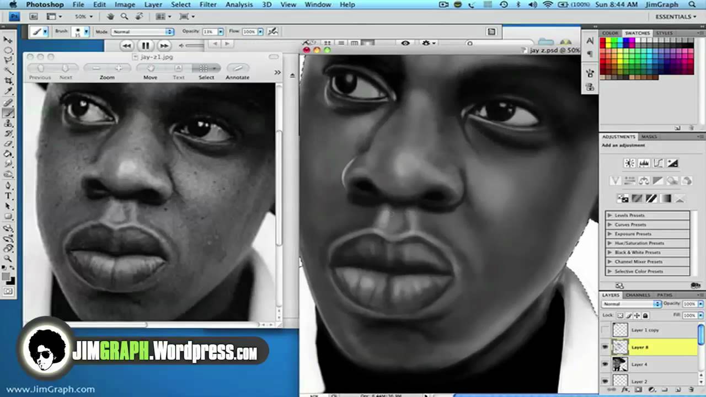Expand Selective Color Presets
The height and width of the screenshot is (397, 706).
click(610, 271)
